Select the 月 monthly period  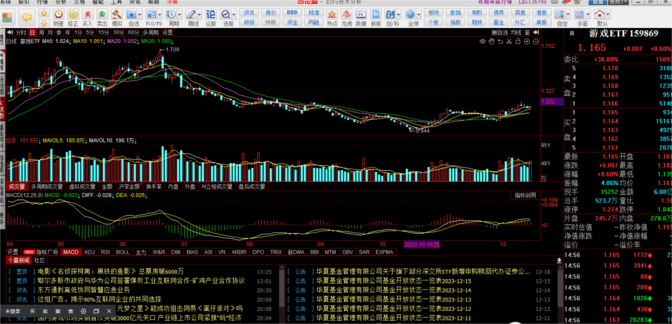coord(50,32)
